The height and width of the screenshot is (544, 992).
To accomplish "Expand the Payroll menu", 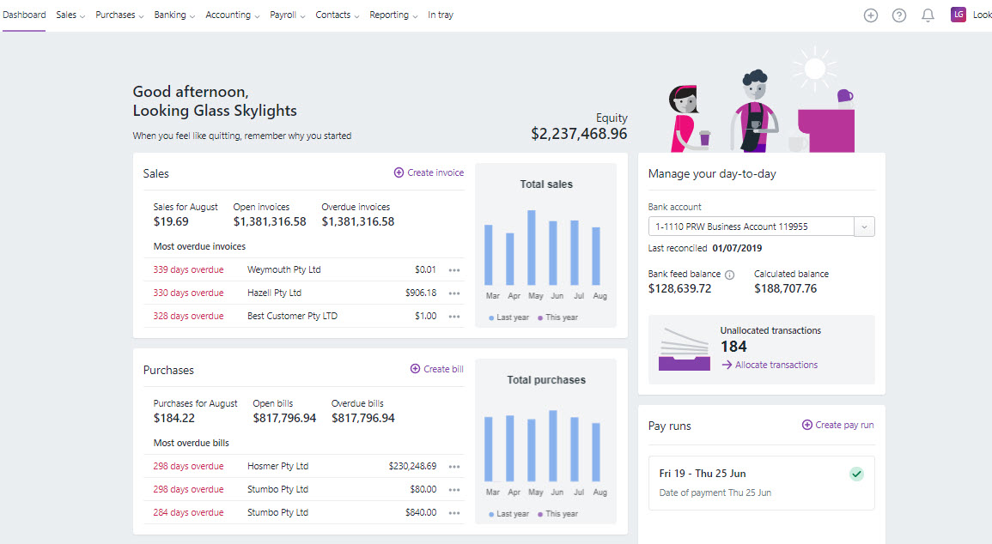I will (x=287, y=15).
